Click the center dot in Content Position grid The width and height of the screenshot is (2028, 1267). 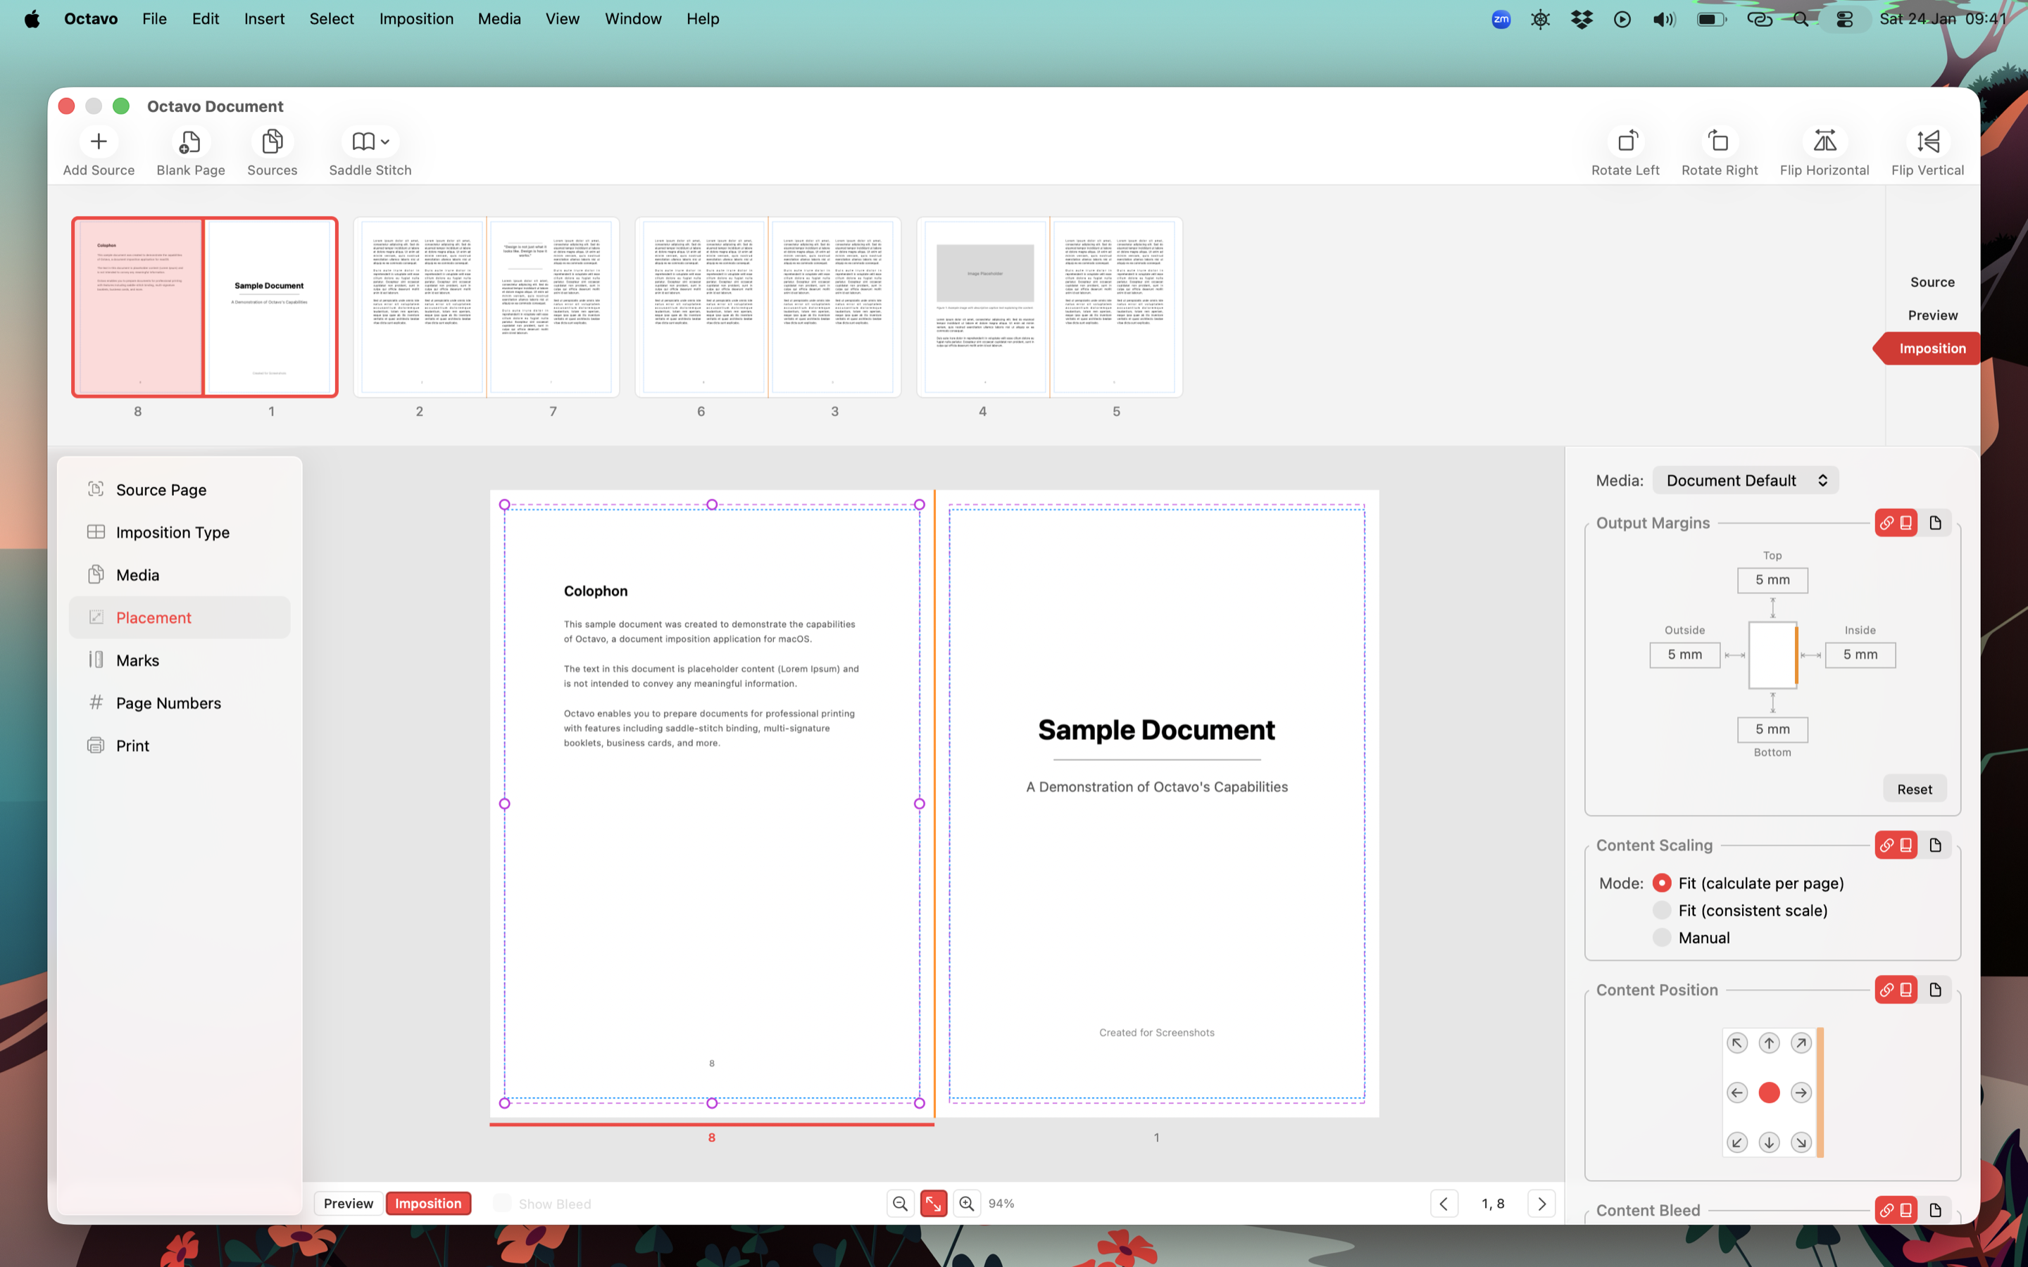(1768, 1092)
